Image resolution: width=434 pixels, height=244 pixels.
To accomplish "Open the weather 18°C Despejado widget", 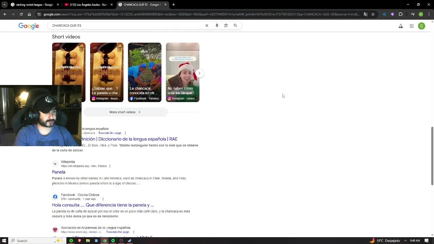I will tap(385, 241).
